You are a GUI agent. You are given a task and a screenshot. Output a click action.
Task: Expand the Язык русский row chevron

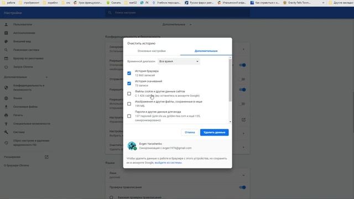(x=243, y=175)
